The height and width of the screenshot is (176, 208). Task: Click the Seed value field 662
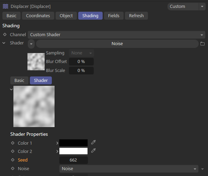pyautogui.click(x=73, y=160)
